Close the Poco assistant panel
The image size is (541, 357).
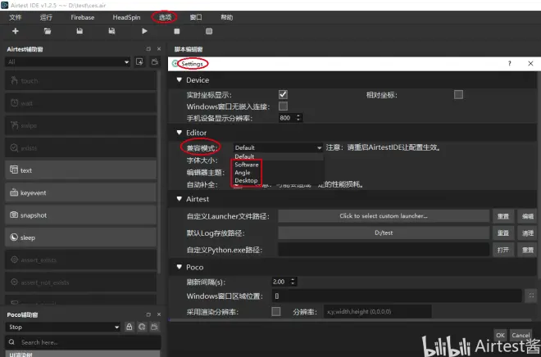pyautogui.click(x=159, y=314)
